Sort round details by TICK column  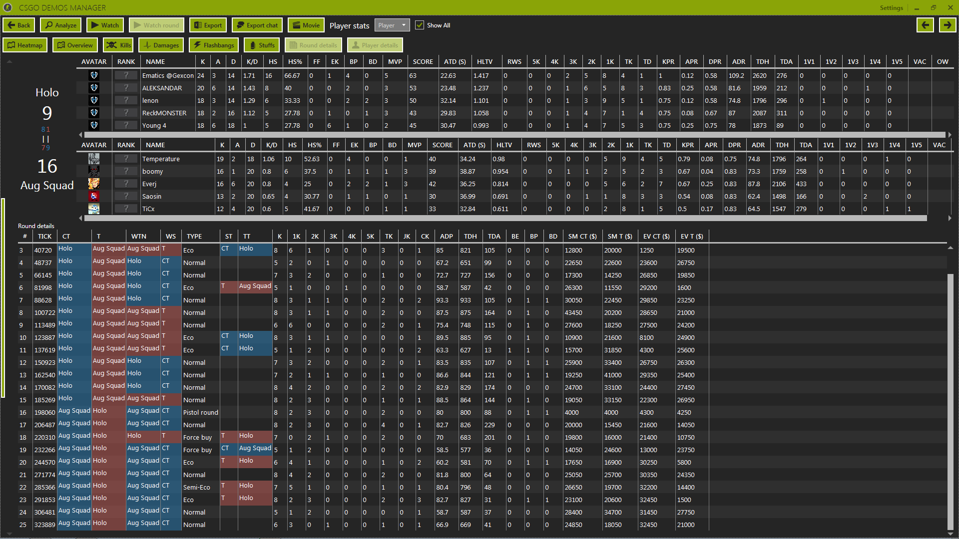pyautogui.click(x=45, y=236)
